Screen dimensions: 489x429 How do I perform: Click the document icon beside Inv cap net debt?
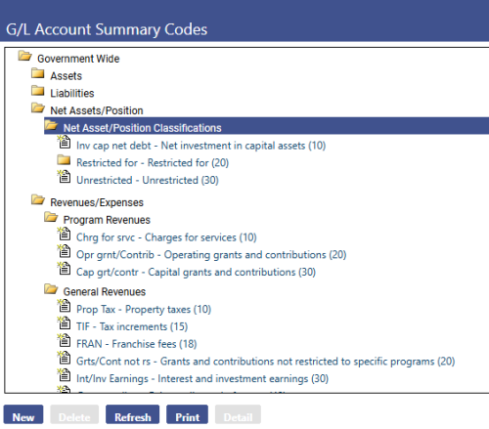64,143
